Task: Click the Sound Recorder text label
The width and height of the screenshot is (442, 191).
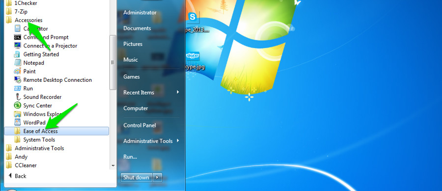Action: [x=42, y=97]
